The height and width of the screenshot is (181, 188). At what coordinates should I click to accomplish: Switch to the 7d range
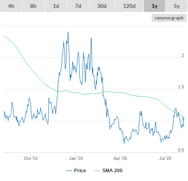[78, 6]
